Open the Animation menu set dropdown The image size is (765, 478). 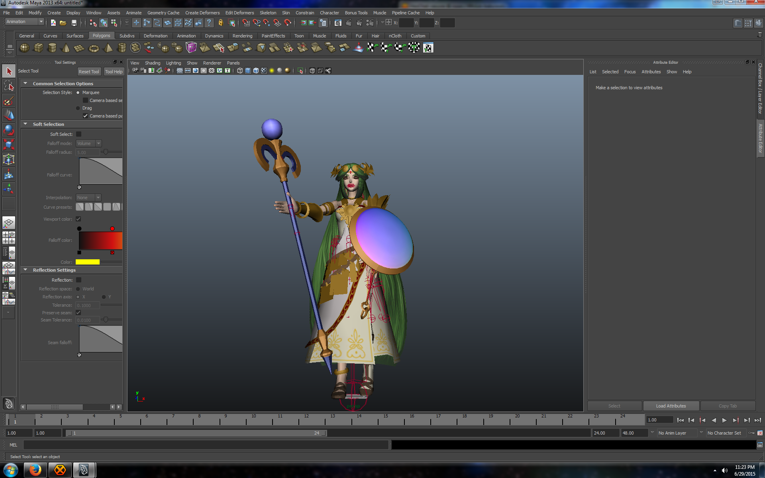pyautogui.click(x=24, y=22)
